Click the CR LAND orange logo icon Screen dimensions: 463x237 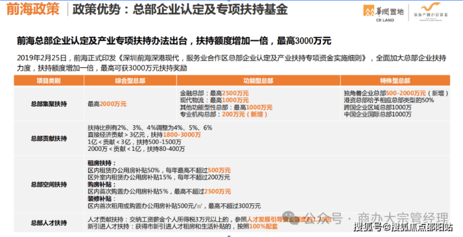pos(369,11)
